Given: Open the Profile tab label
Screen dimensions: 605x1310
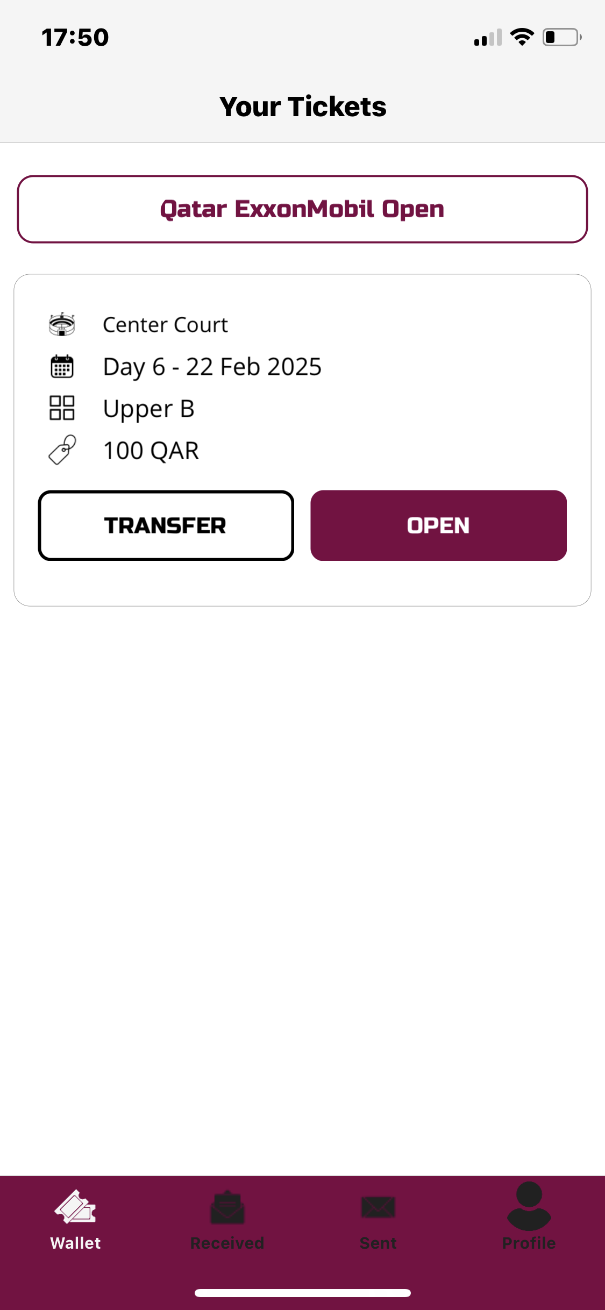Looking at the screenshot, I should 529,1243.
